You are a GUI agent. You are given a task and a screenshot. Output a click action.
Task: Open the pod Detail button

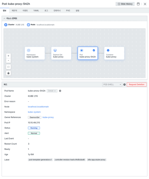click(x=52, y=91)
